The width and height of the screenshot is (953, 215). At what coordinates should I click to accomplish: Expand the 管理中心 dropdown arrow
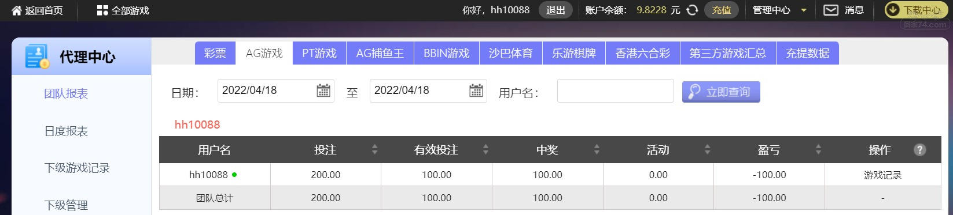pyautogui.click(x=804, y=10)
